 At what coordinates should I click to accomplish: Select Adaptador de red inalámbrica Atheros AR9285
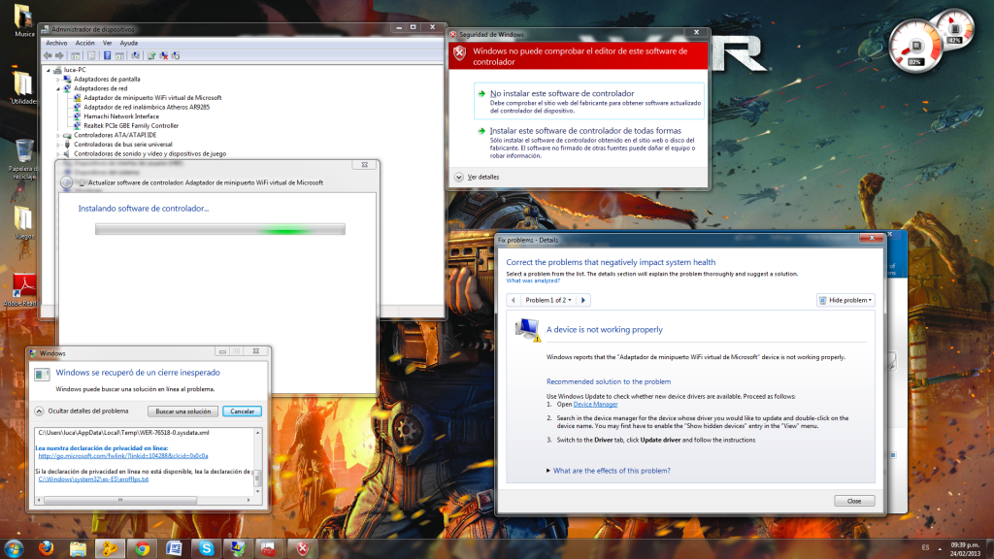point(147,107)
